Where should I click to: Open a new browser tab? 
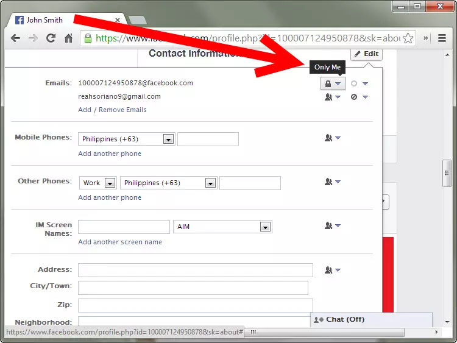click(137, 20)
